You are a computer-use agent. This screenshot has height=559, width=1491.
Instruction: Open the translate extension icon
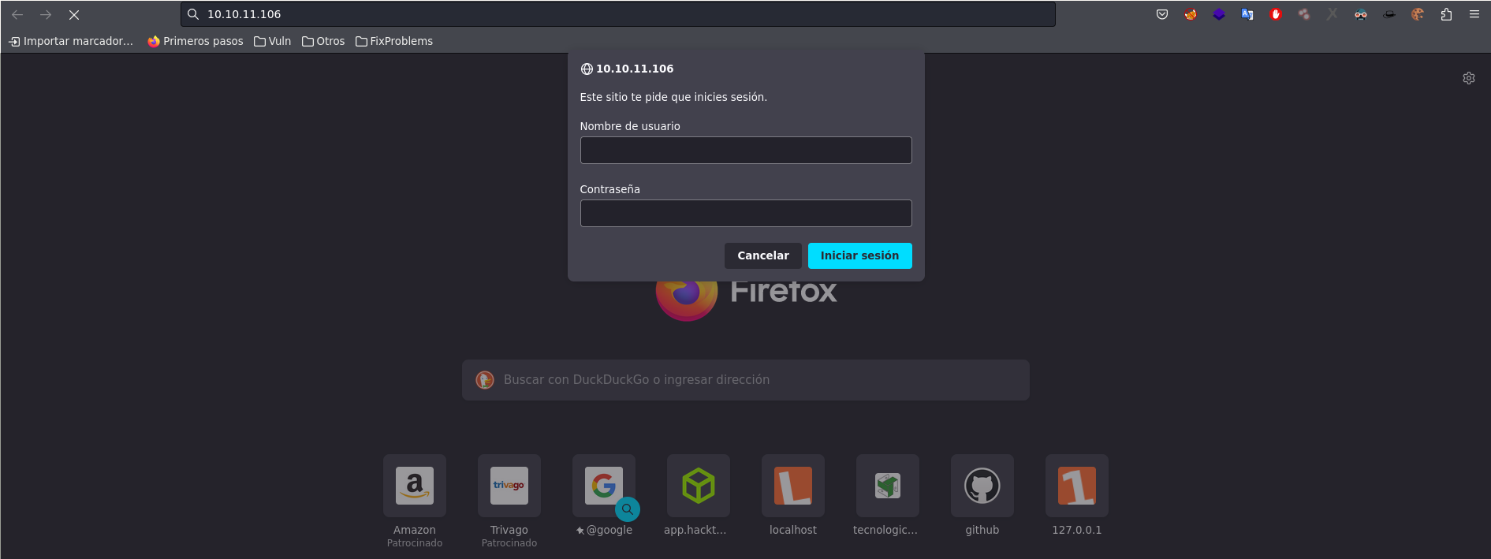tap(1247, 14)
